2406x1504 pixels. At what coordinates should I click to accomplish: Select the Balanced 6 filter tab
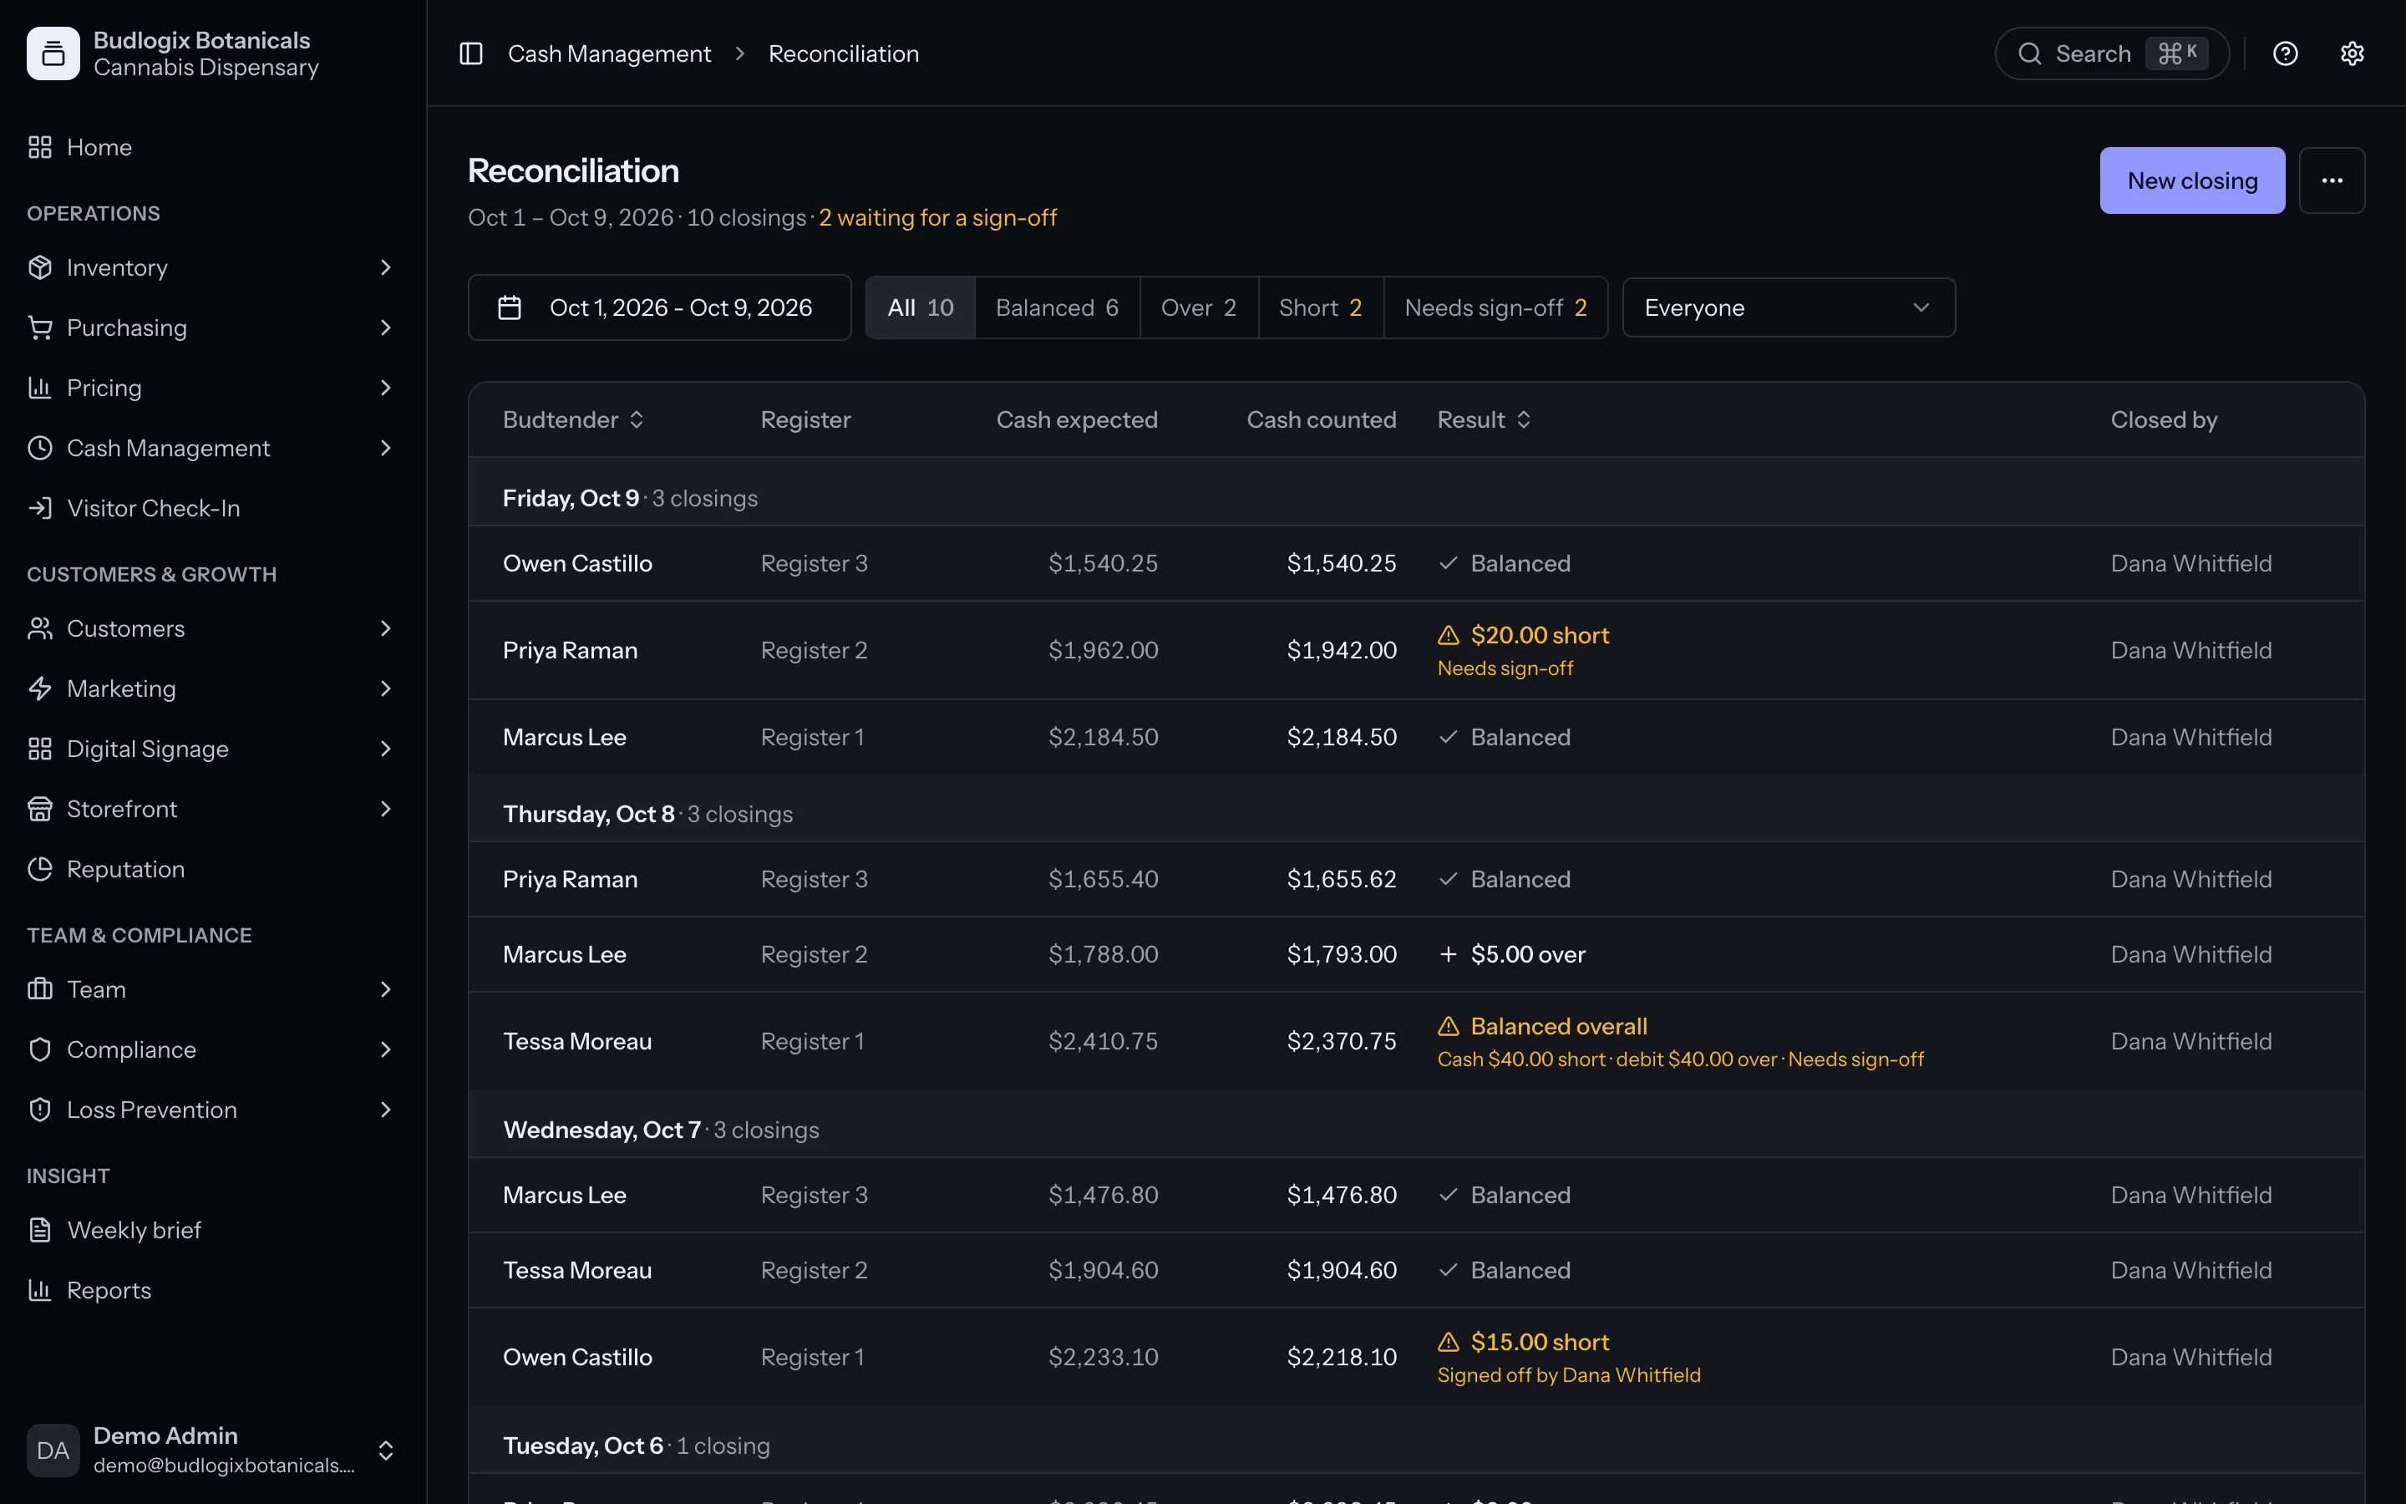[1057, 307]
